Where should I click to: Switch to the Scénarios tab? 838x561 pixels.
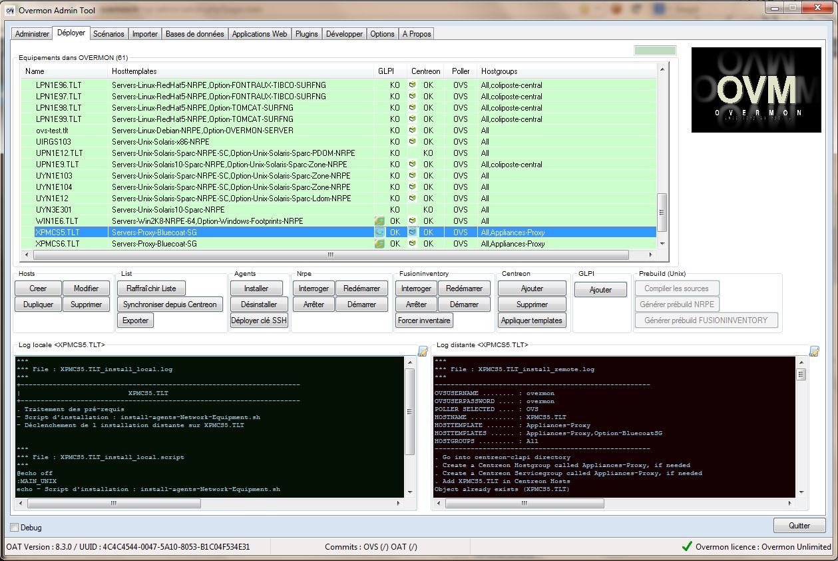click(108, 34)
